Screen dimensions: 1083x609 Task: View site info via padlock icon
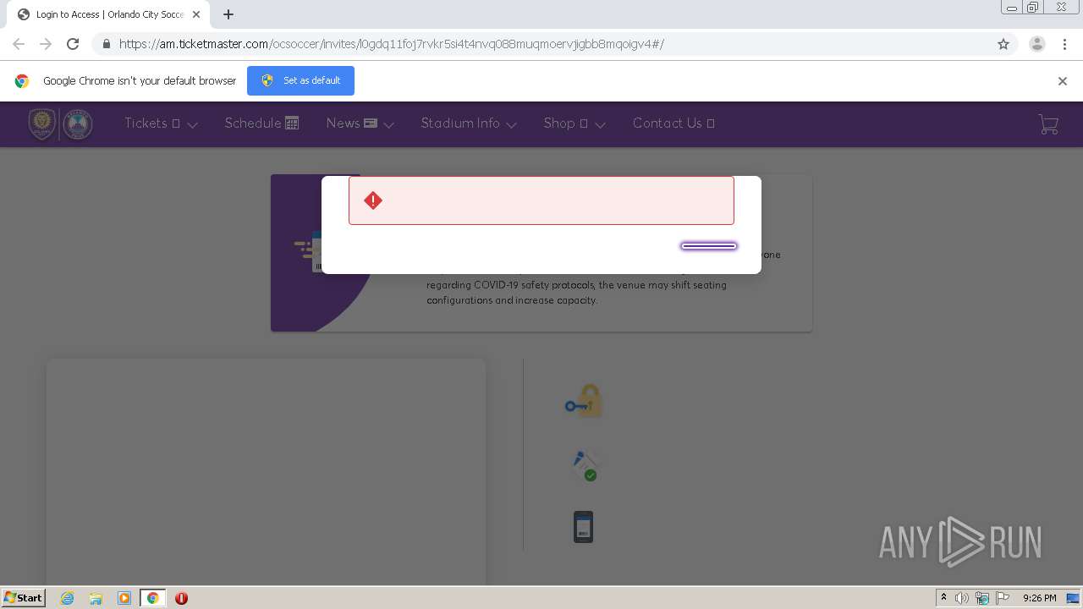tap(106, 44)
